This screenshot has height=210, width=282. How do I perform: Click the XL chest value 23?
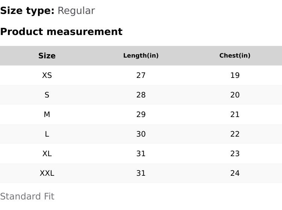(235, 154)
